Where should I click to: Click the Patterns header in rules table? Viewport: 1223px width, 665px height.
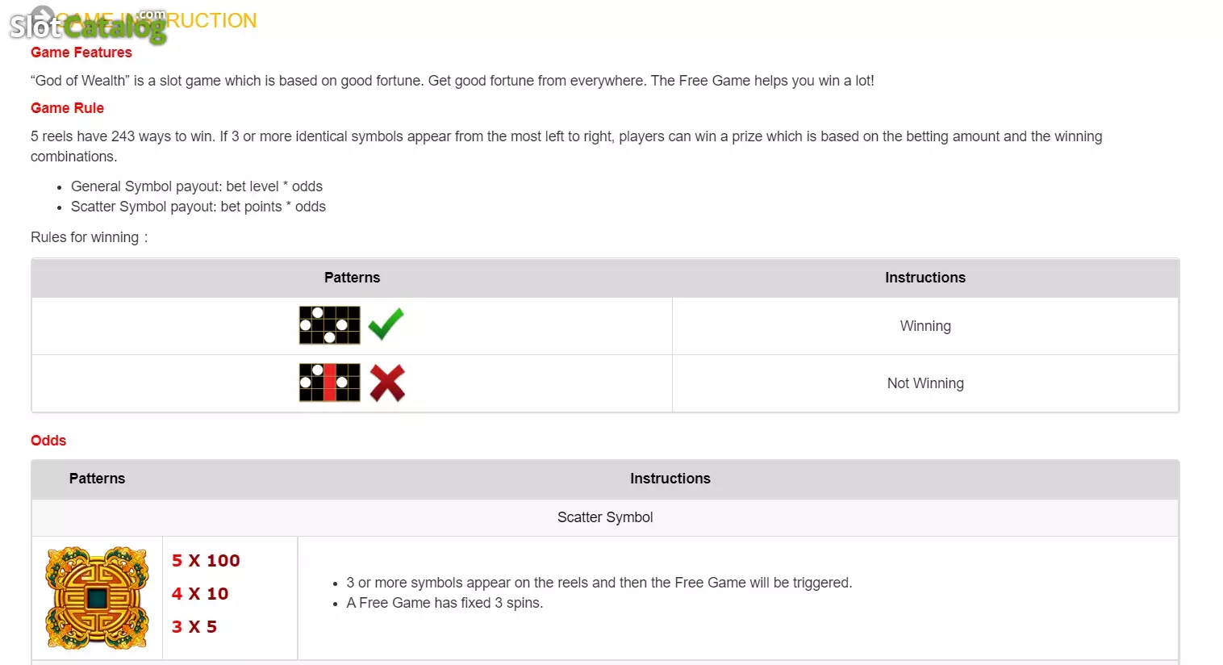[352, 278]
